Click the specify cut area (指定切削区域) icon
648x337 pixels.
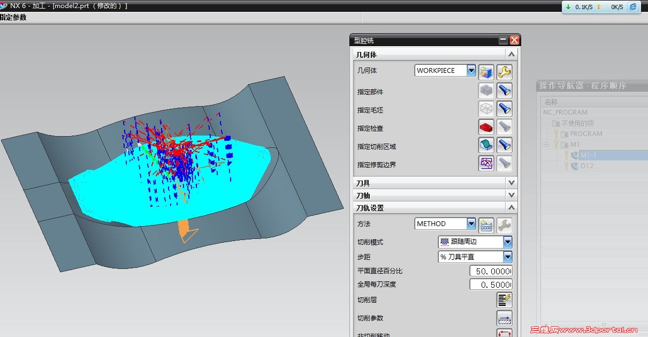pyautogui.click(x=486, y=145)
